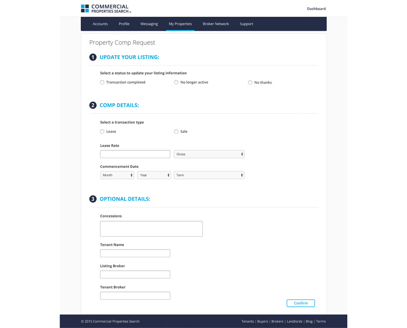Open the Broker Network menu

pos(216,24)
